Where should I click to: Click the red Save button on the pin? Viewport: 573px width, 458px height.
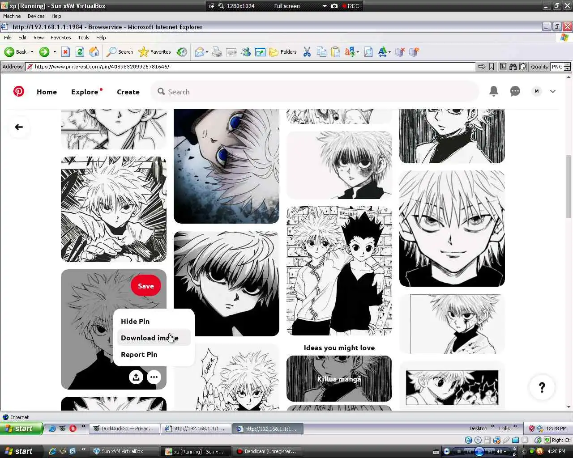click(146, 286)
